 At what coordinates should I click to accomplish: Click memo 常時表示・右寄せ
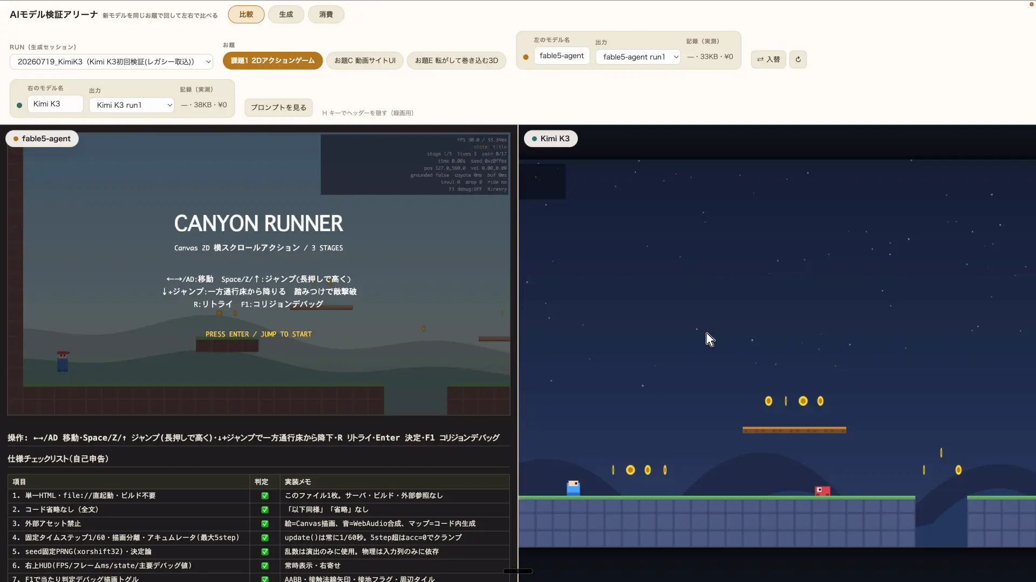pyautogui.click(x=312, y=566)
